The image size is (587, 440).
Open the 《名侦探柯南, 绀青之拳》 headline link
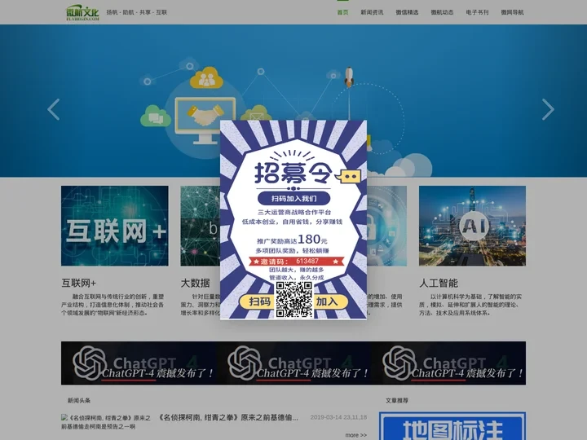pyautogui.click(x=228, y=417)
